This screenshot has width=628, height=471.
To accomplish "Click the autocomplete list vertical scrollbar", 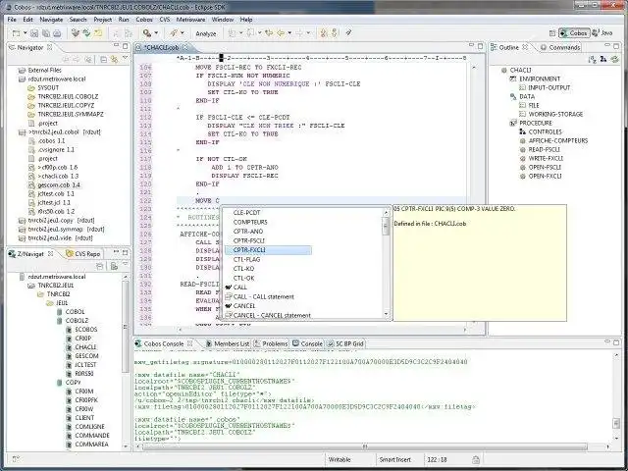I will point(387,265).
